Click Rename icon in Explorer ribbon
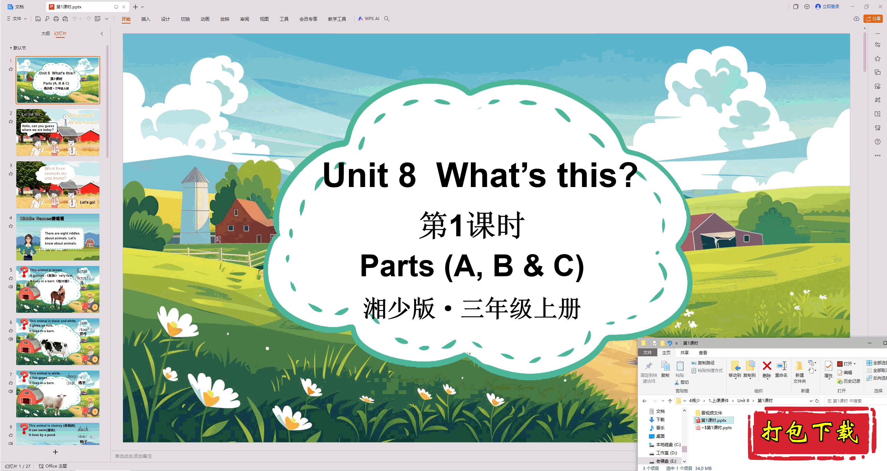This screenshot has height=471, width=887. click(x=782, y=366)
